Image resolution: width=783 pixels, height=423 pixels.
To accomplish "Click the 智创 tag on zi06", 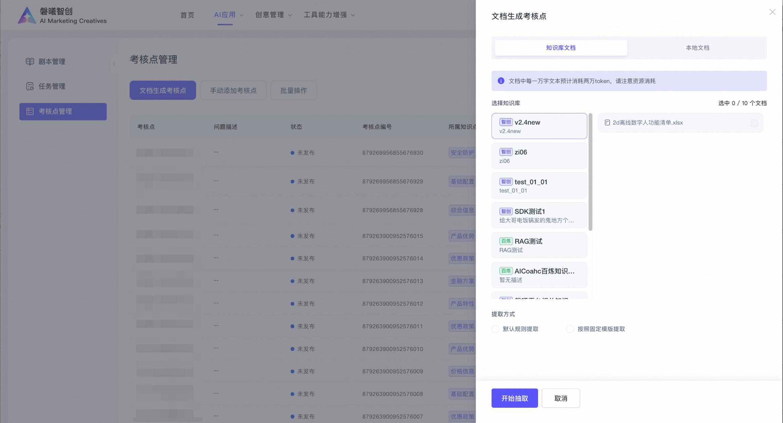I will pyautogui.click(x=506, y=152).
